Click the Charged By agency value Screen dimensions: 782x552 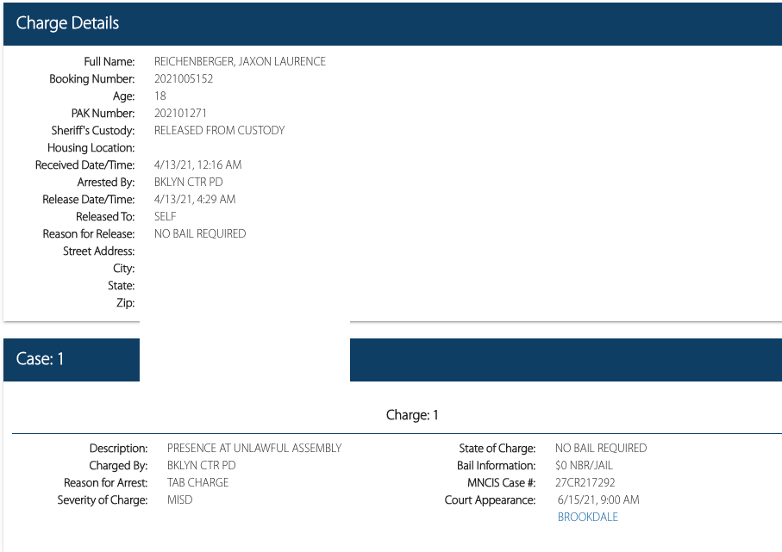(201, 465)
